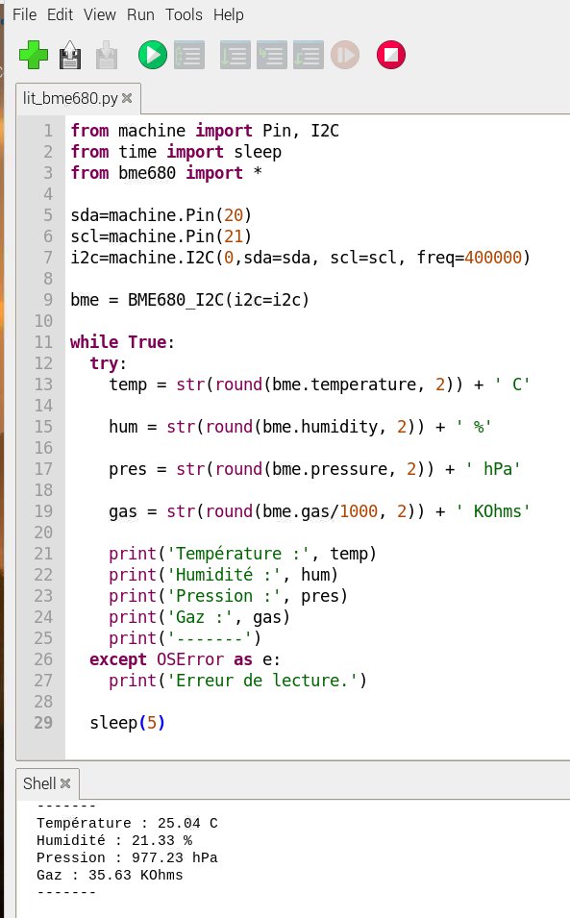This screenshot has height=918, width=570.
Task: Open the View menu
Action: click(x=100, y=14)
